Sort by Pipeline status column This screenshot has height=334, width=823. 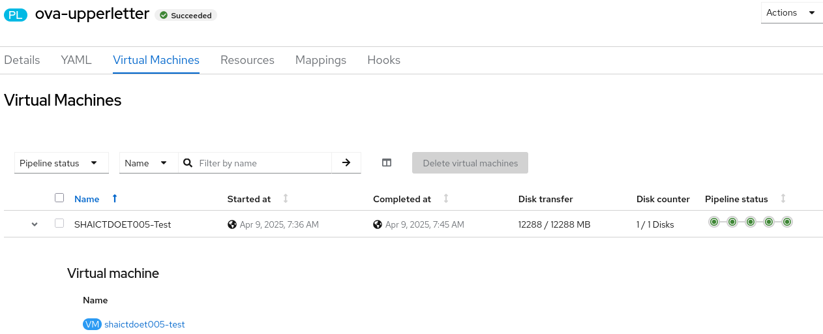[x=783, y=199]
